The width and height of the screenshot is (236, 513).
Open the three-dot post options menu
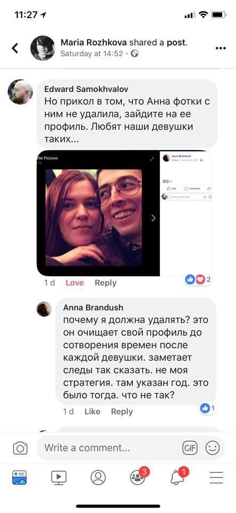[x=221, y=49]
